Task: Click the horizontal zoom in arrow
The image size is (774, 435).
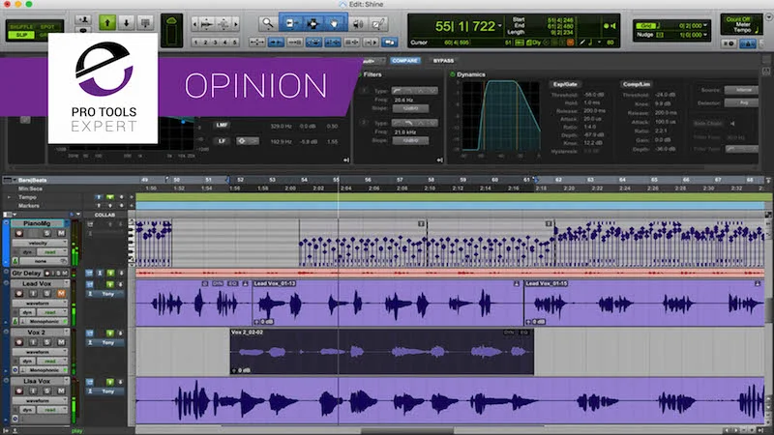Action: (x=236, y=23)
